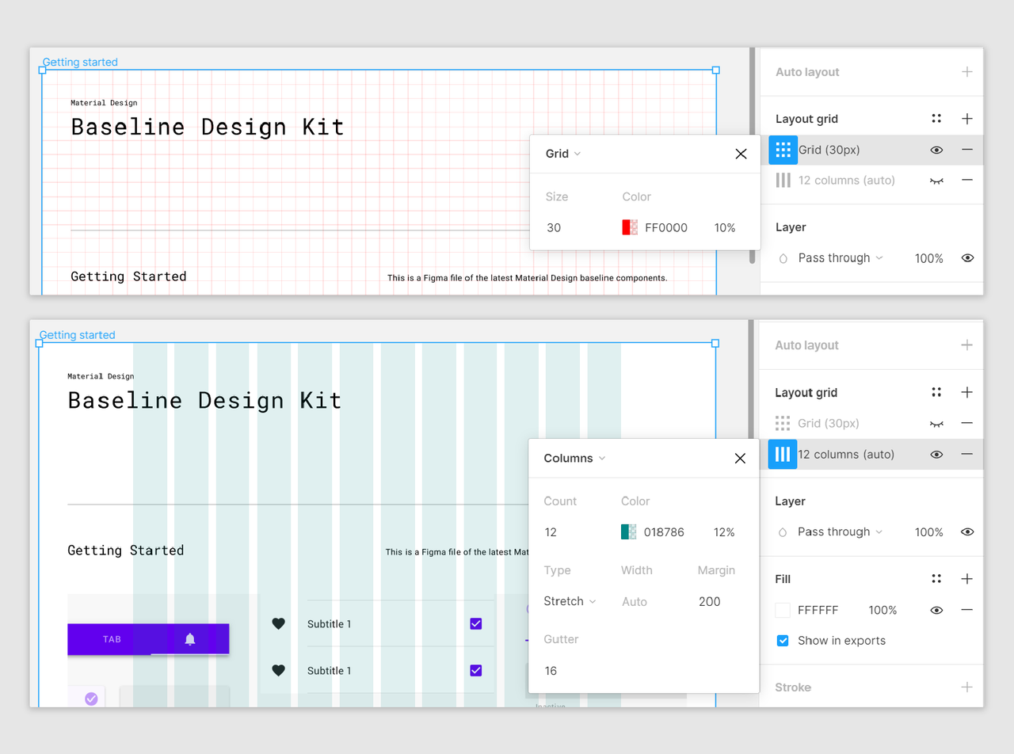Open the Stretch type dropdown
The image size is (1014, 754).
pos(570,601)
